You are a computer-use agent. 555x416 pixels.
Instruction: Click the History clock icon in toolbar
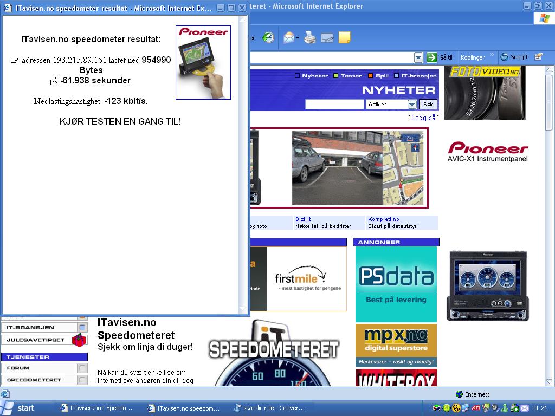[x=268, y=37]
